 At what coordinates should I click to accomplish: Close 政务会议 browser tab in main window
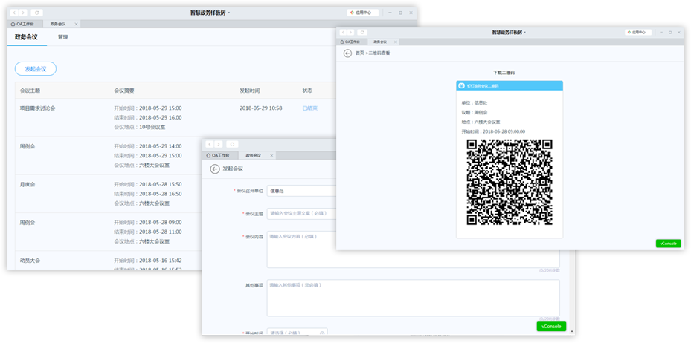click(x=76, y=24)
